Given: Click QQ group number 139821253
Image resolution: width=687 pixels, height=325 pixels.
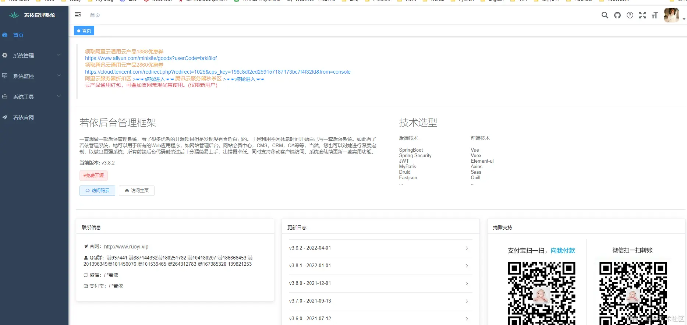Looking at the screenshot, I should [x=240, y=264].
